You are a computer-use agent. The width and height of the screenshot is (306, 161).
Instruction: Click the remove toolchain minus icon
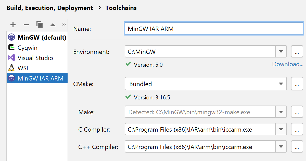[26, 25]
